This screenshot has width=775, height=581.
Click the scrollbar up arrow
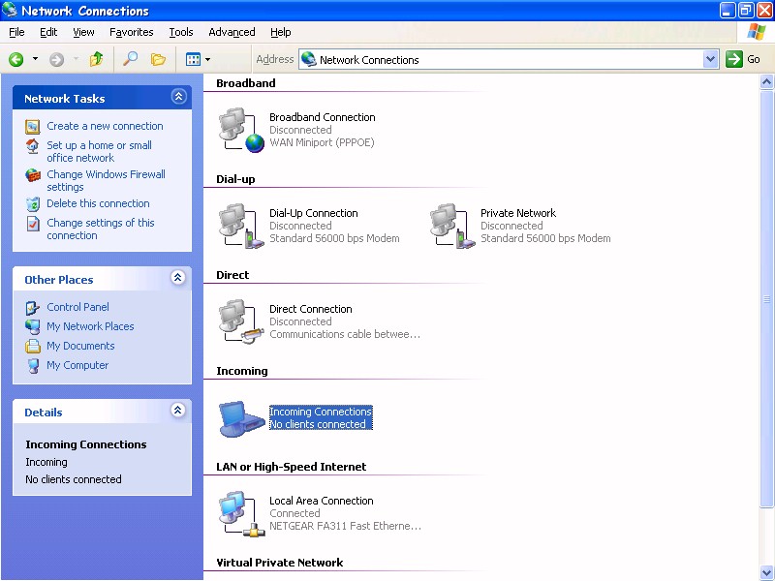pyautogui.click(x=766, y=82)
